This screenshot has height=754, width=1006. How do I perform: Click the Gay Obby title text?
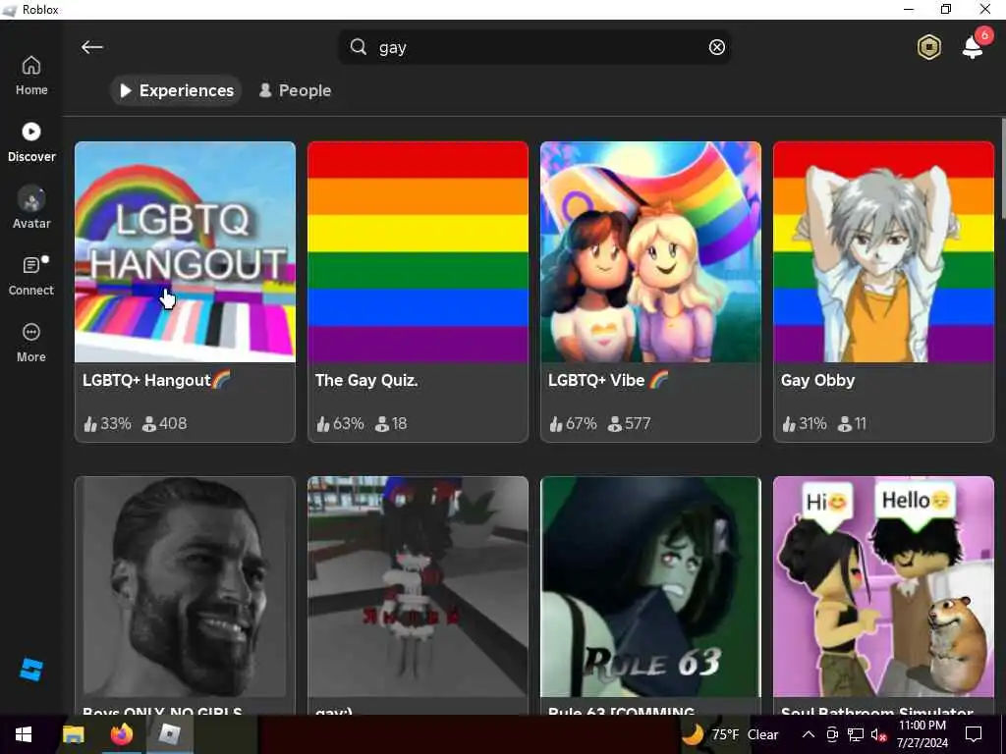(x=817, y=381)
